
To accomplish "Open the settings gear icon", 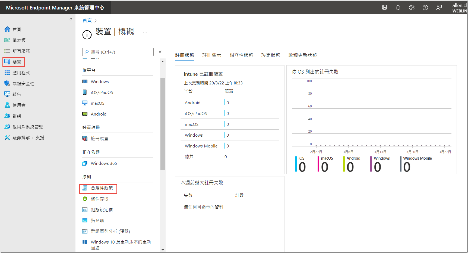I will 412,8.
